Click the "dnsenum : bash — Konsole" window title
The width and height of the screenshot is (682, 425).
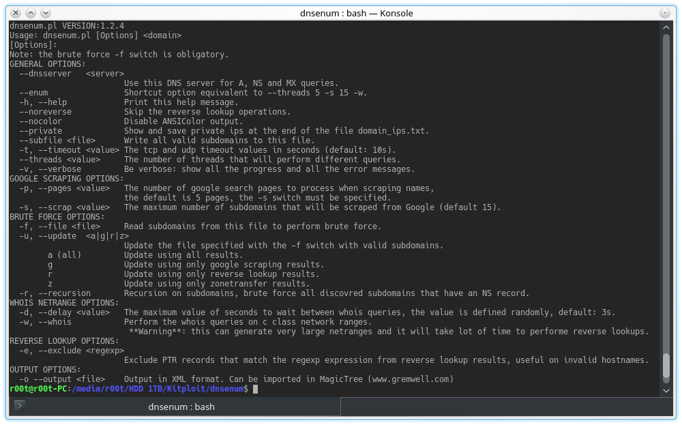pyautogui.click(x=356, y=13)
